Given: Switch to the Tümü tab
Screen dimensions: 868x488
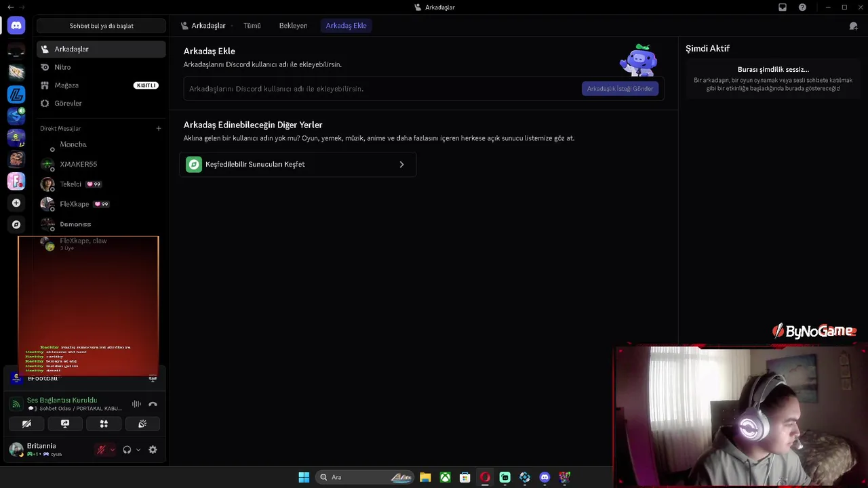Looking at the screenshot, I should point(252,26).
